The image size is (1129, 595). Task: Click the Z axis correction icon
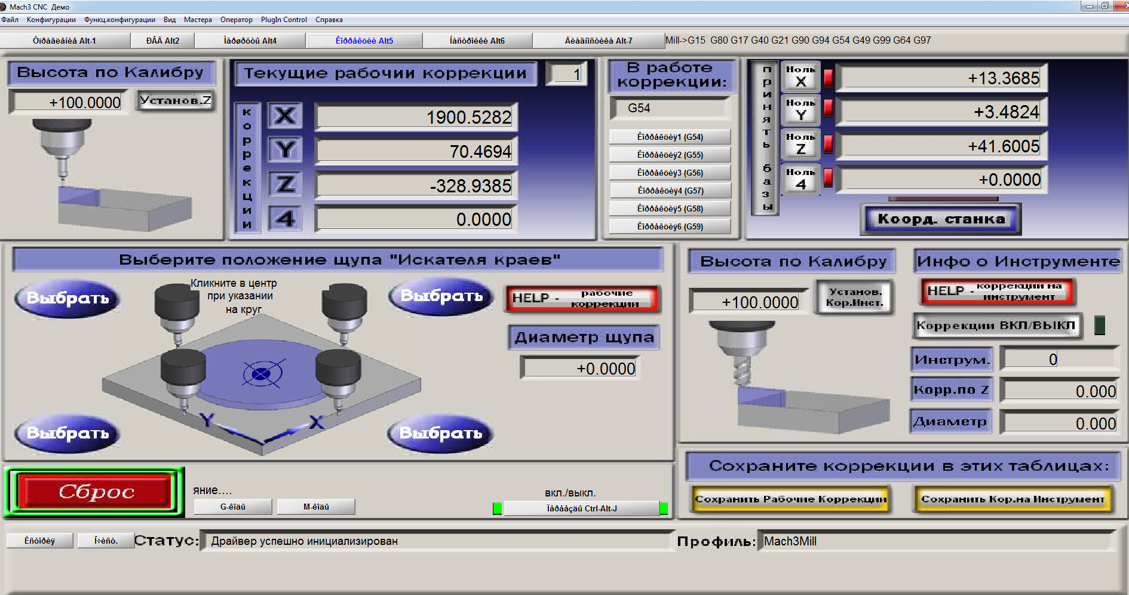tap(285, 184)
